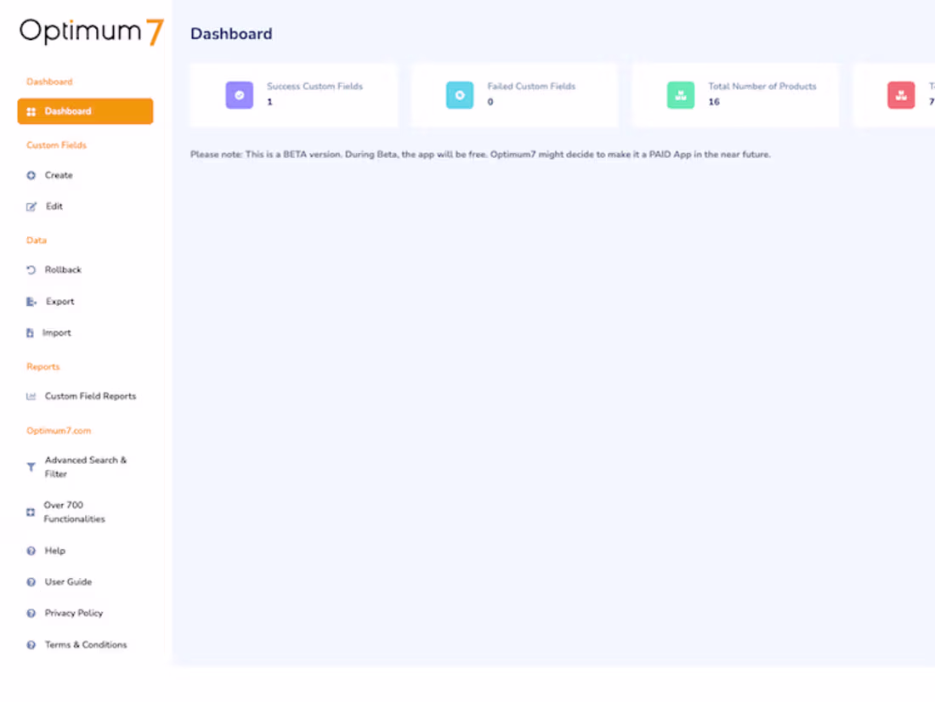Open the Import data page
Image resolution: width=935 pixels, height=702 pixels.
(x=56, y=333)
